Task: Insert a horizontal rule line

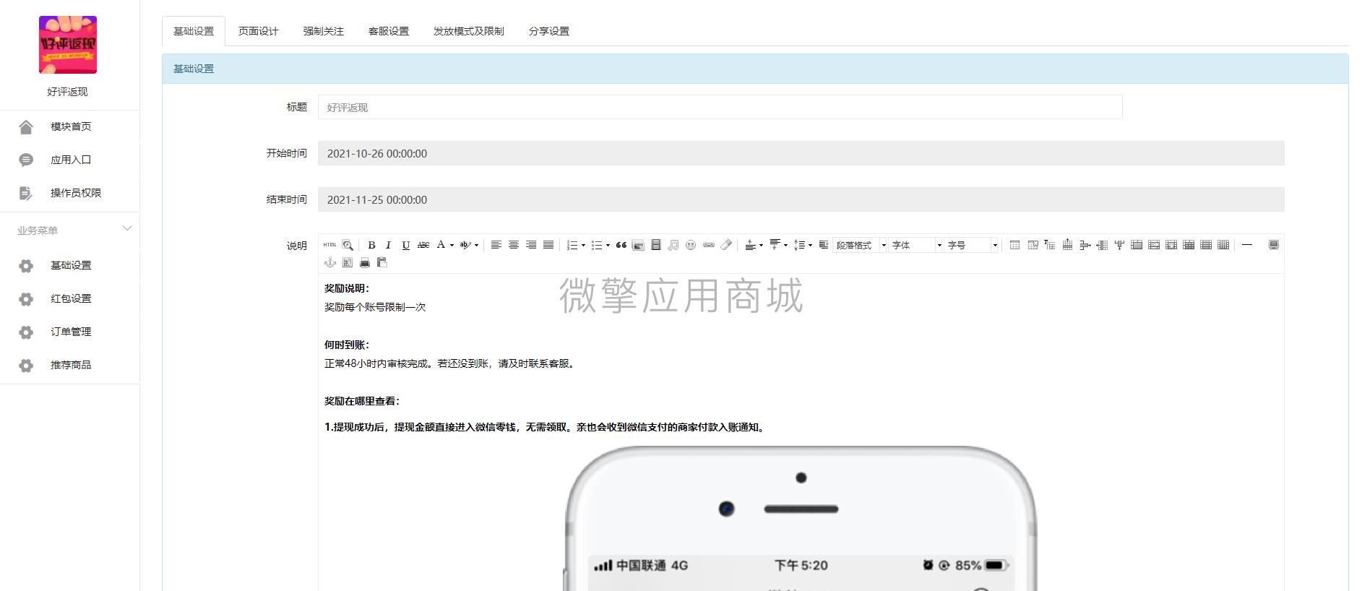Action: point(1247,245)
